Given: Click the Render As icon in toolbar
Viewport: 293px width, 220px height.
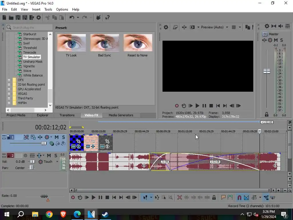Looking at the screenshot, I should point(31,17).
